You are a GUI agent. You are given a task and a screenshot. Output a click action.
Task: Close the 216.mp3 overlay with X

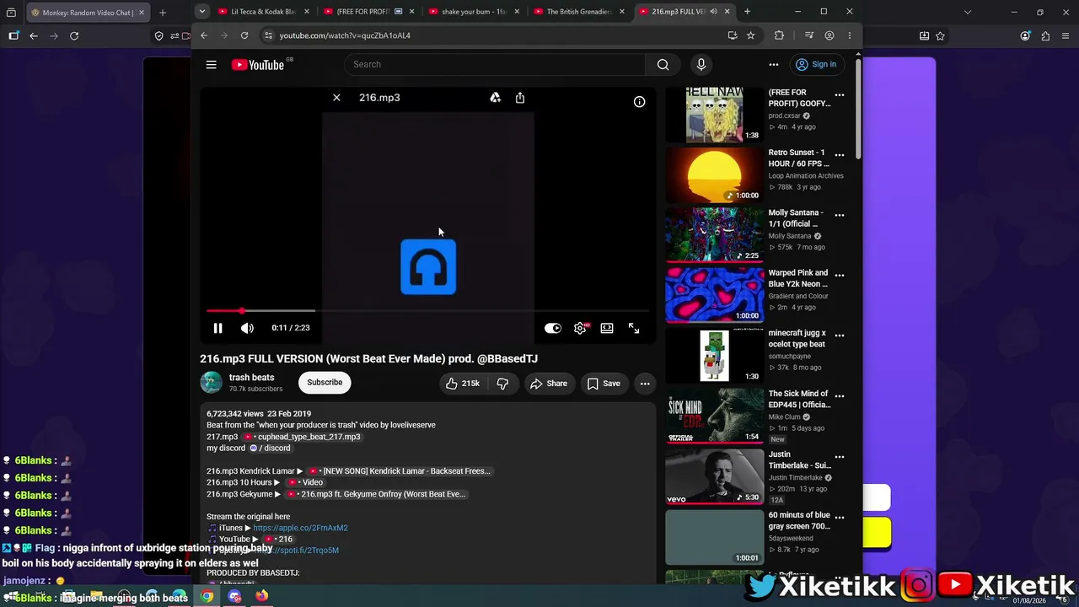pyautogui.click(x=336, y=98)
